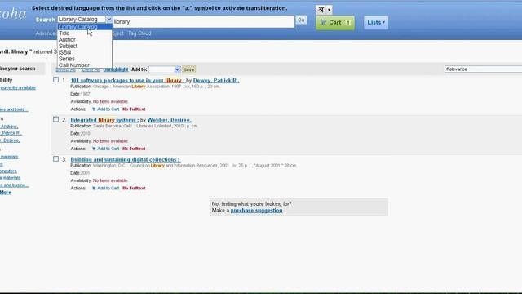
Task: Click the purchase suggestion link
Action: pos(256,211)
